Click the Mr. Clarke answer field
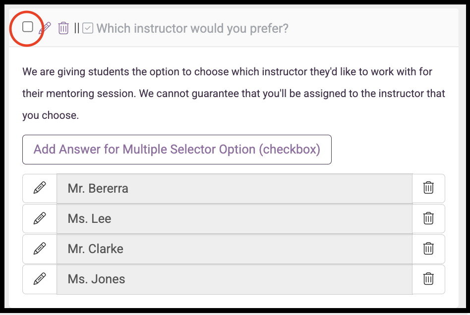The image size is (470, 315). 235,249
